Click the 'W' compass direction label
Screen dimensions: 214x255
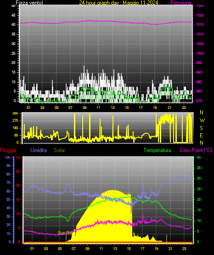(x=202, y=120)
